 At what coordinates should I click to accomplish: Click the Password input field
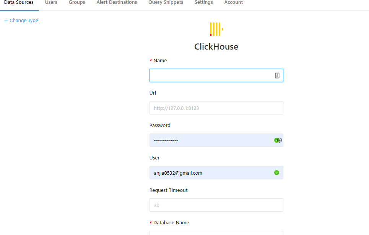pyautogui.click(x=216, y=140)
